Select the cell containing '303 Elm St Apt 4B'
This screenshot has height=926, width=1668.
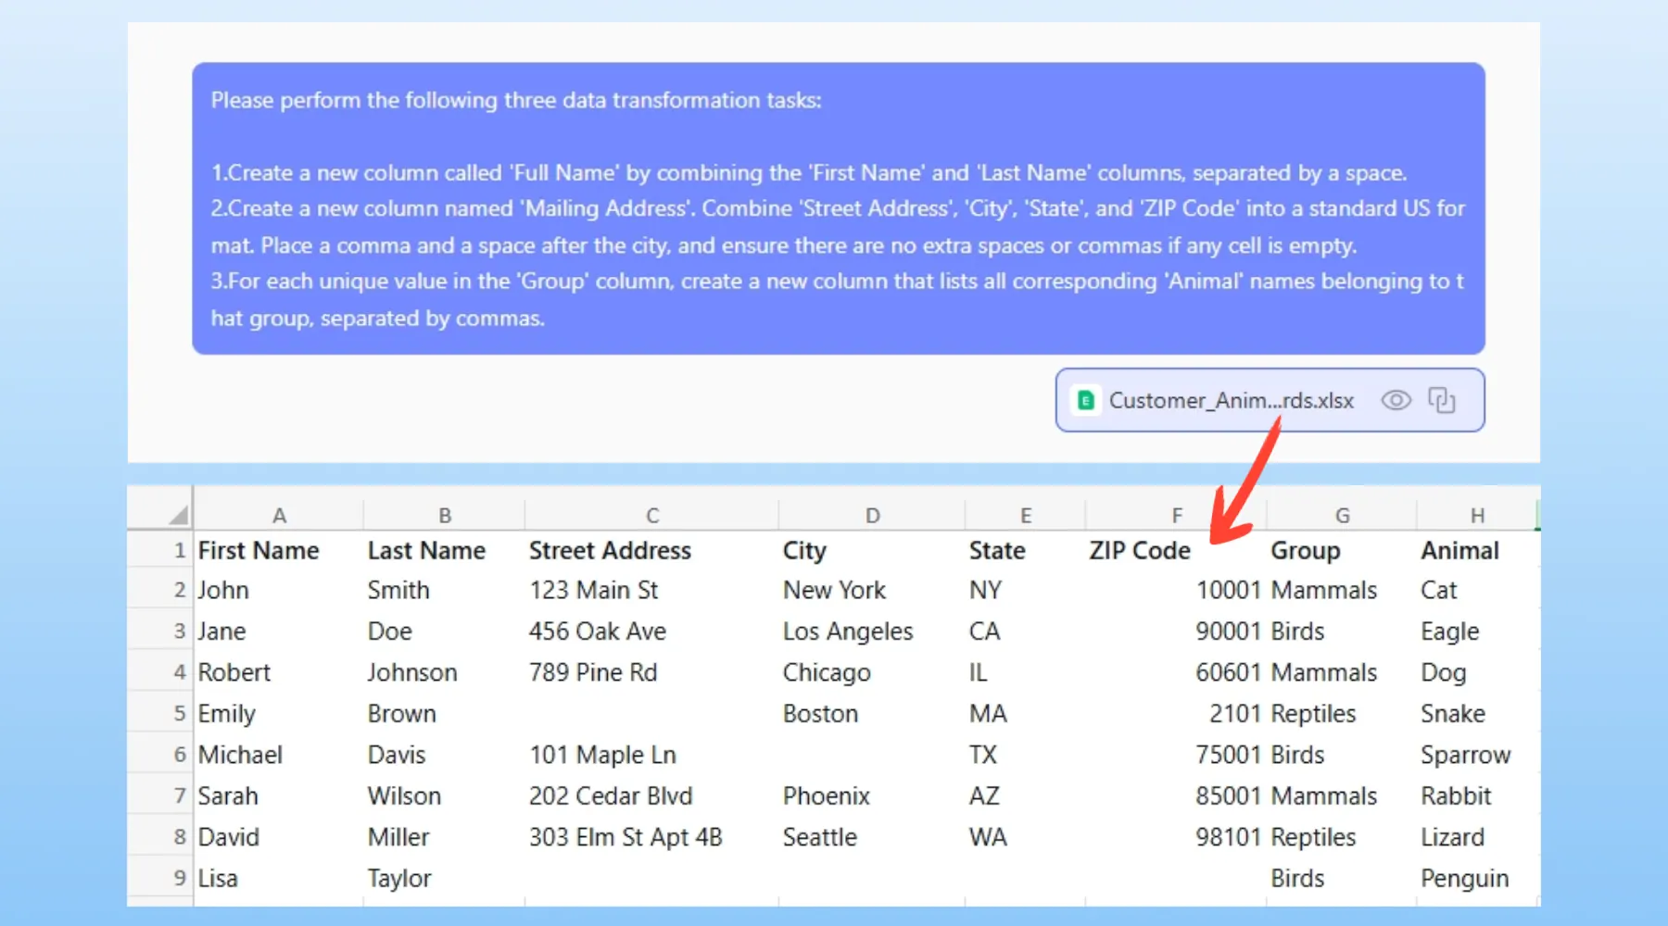tap(625, 837)
